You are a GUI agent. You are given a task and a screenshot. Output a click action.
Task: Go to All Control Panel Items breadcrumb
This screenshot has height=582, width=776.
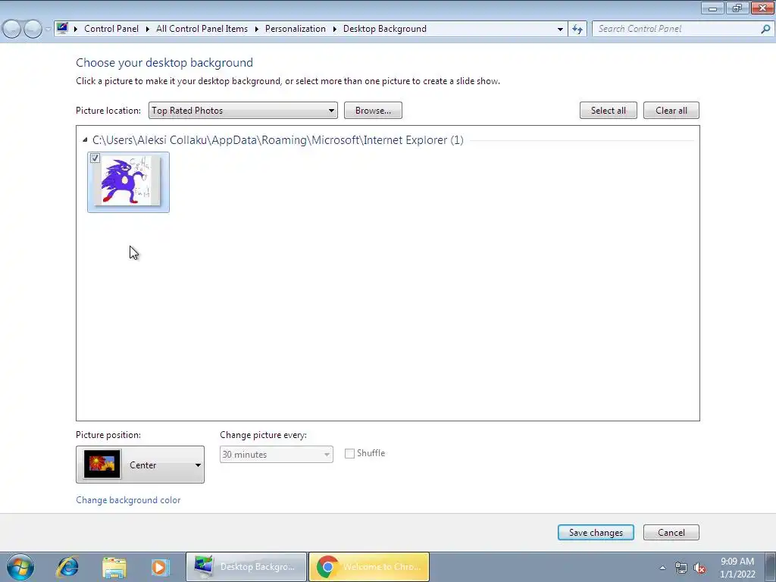[x=202, y=29]
